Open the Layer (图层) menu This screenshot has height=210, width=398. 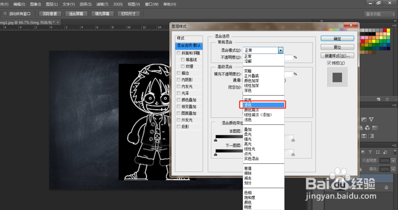pos(52,4)
